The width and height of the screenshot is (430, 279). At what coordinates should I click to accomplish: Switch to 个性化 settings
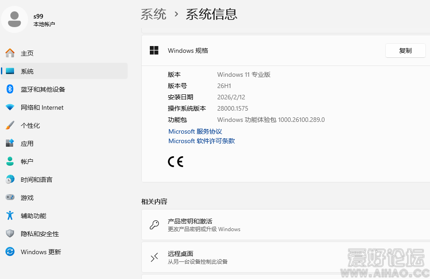click(x=64, y=125)
